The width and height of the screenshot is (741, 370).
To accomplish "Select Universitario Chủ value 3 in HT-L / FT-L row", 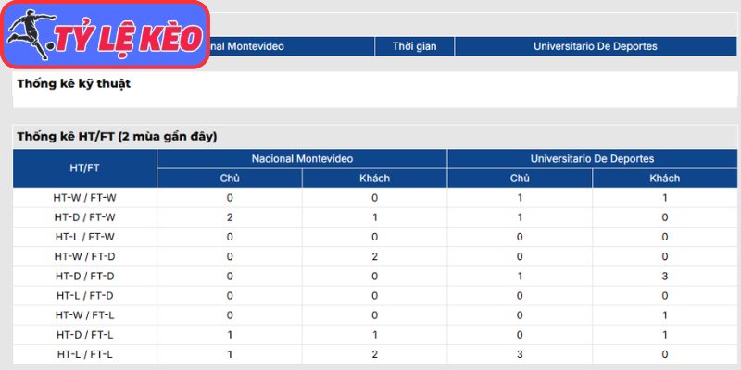I will tap(520, 354).
